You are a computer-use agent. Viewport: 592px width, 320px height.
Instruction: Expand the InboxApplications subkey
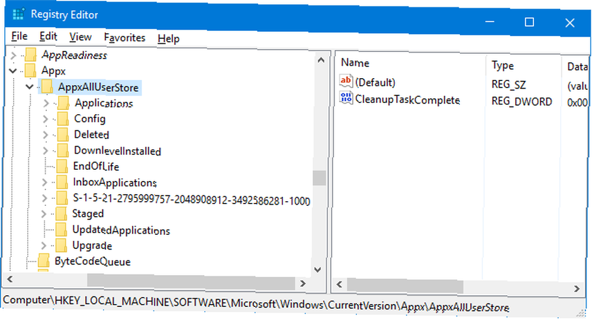(44, 182)
